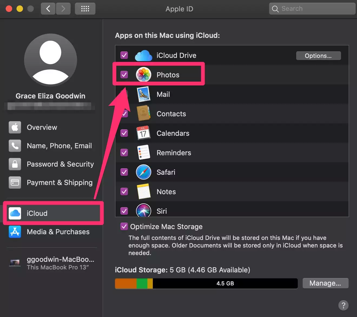Uncheck the iCloud Drive checkbox
The image size is (357, 317).
click(x=124, y=55)
